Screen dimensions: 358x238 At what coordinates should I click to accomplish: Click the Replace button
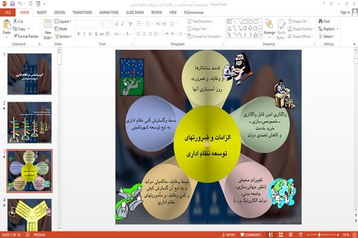tap(328, 29)
